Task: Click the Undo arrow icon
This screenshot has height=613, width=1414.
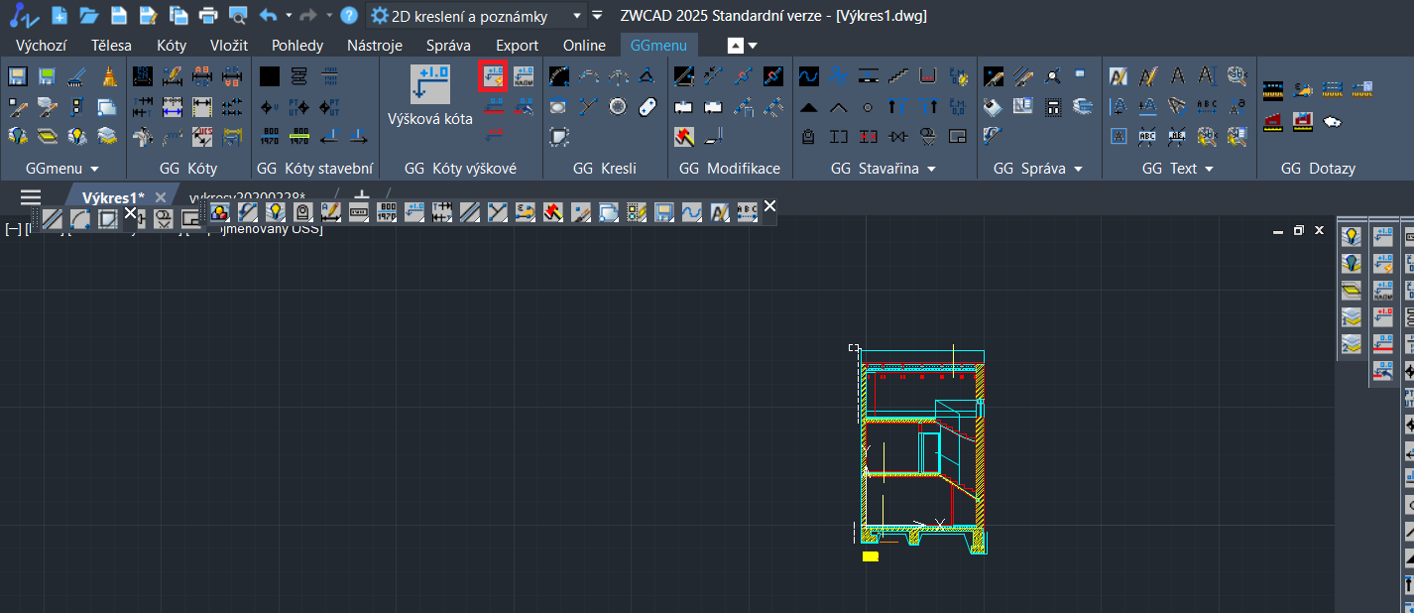Action: 268,16
